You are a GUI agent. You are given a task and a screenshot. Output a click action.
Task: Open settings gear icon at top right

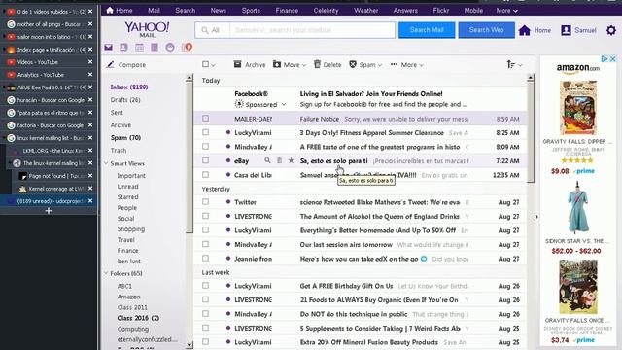coord(611,30)
